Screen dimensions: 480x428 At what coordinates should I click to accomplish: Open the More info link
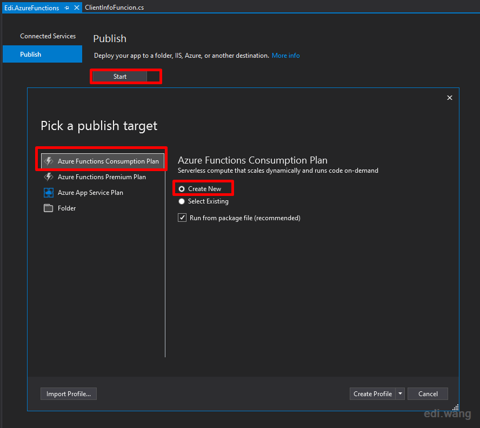[x=285, y=56]
